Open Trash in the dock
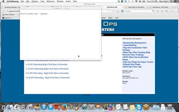 170,107
